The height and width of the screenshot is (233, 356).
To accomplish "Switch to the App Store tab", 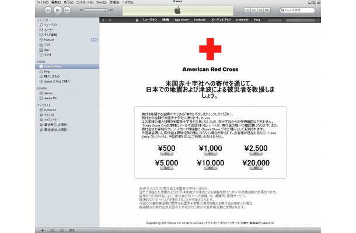I will [182, 20].
